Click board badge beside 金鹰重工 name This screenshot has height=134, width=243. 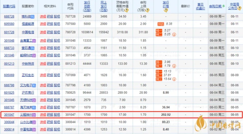click(x=34, y=41)
